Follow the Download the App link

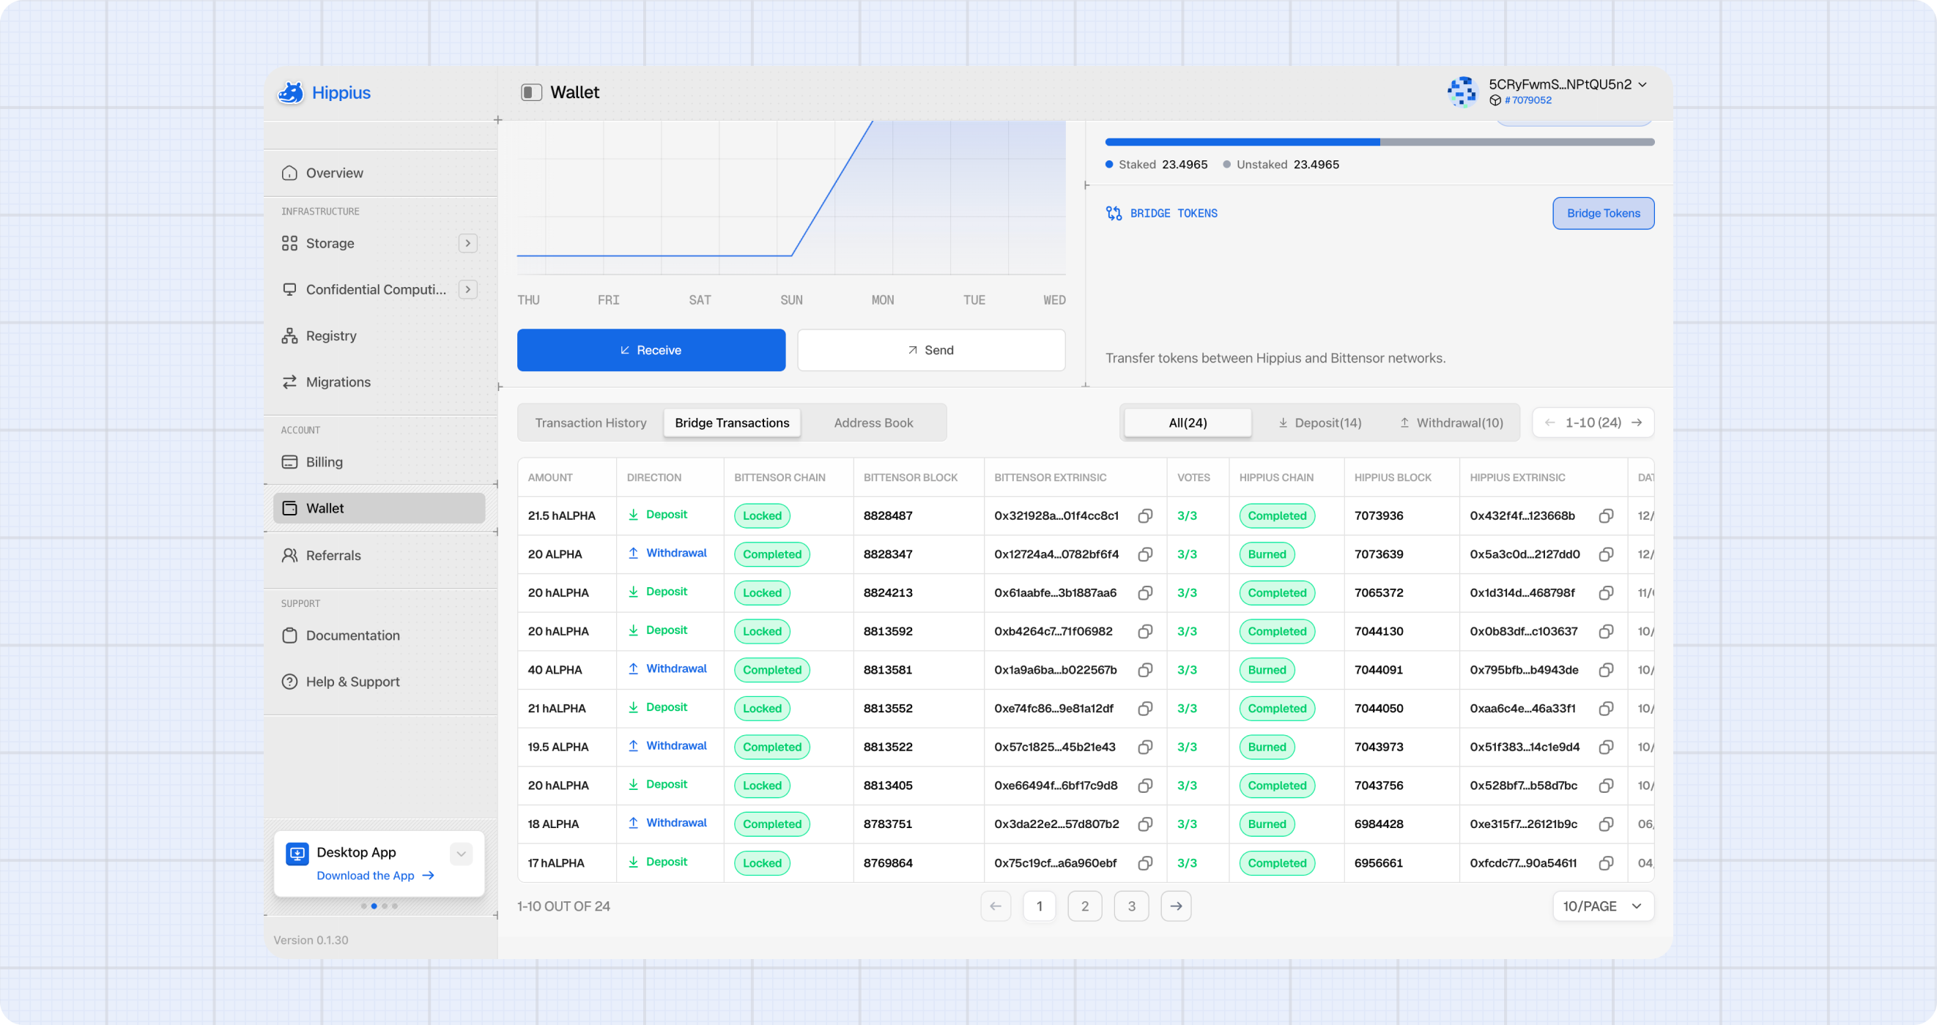tap(375, 876)
